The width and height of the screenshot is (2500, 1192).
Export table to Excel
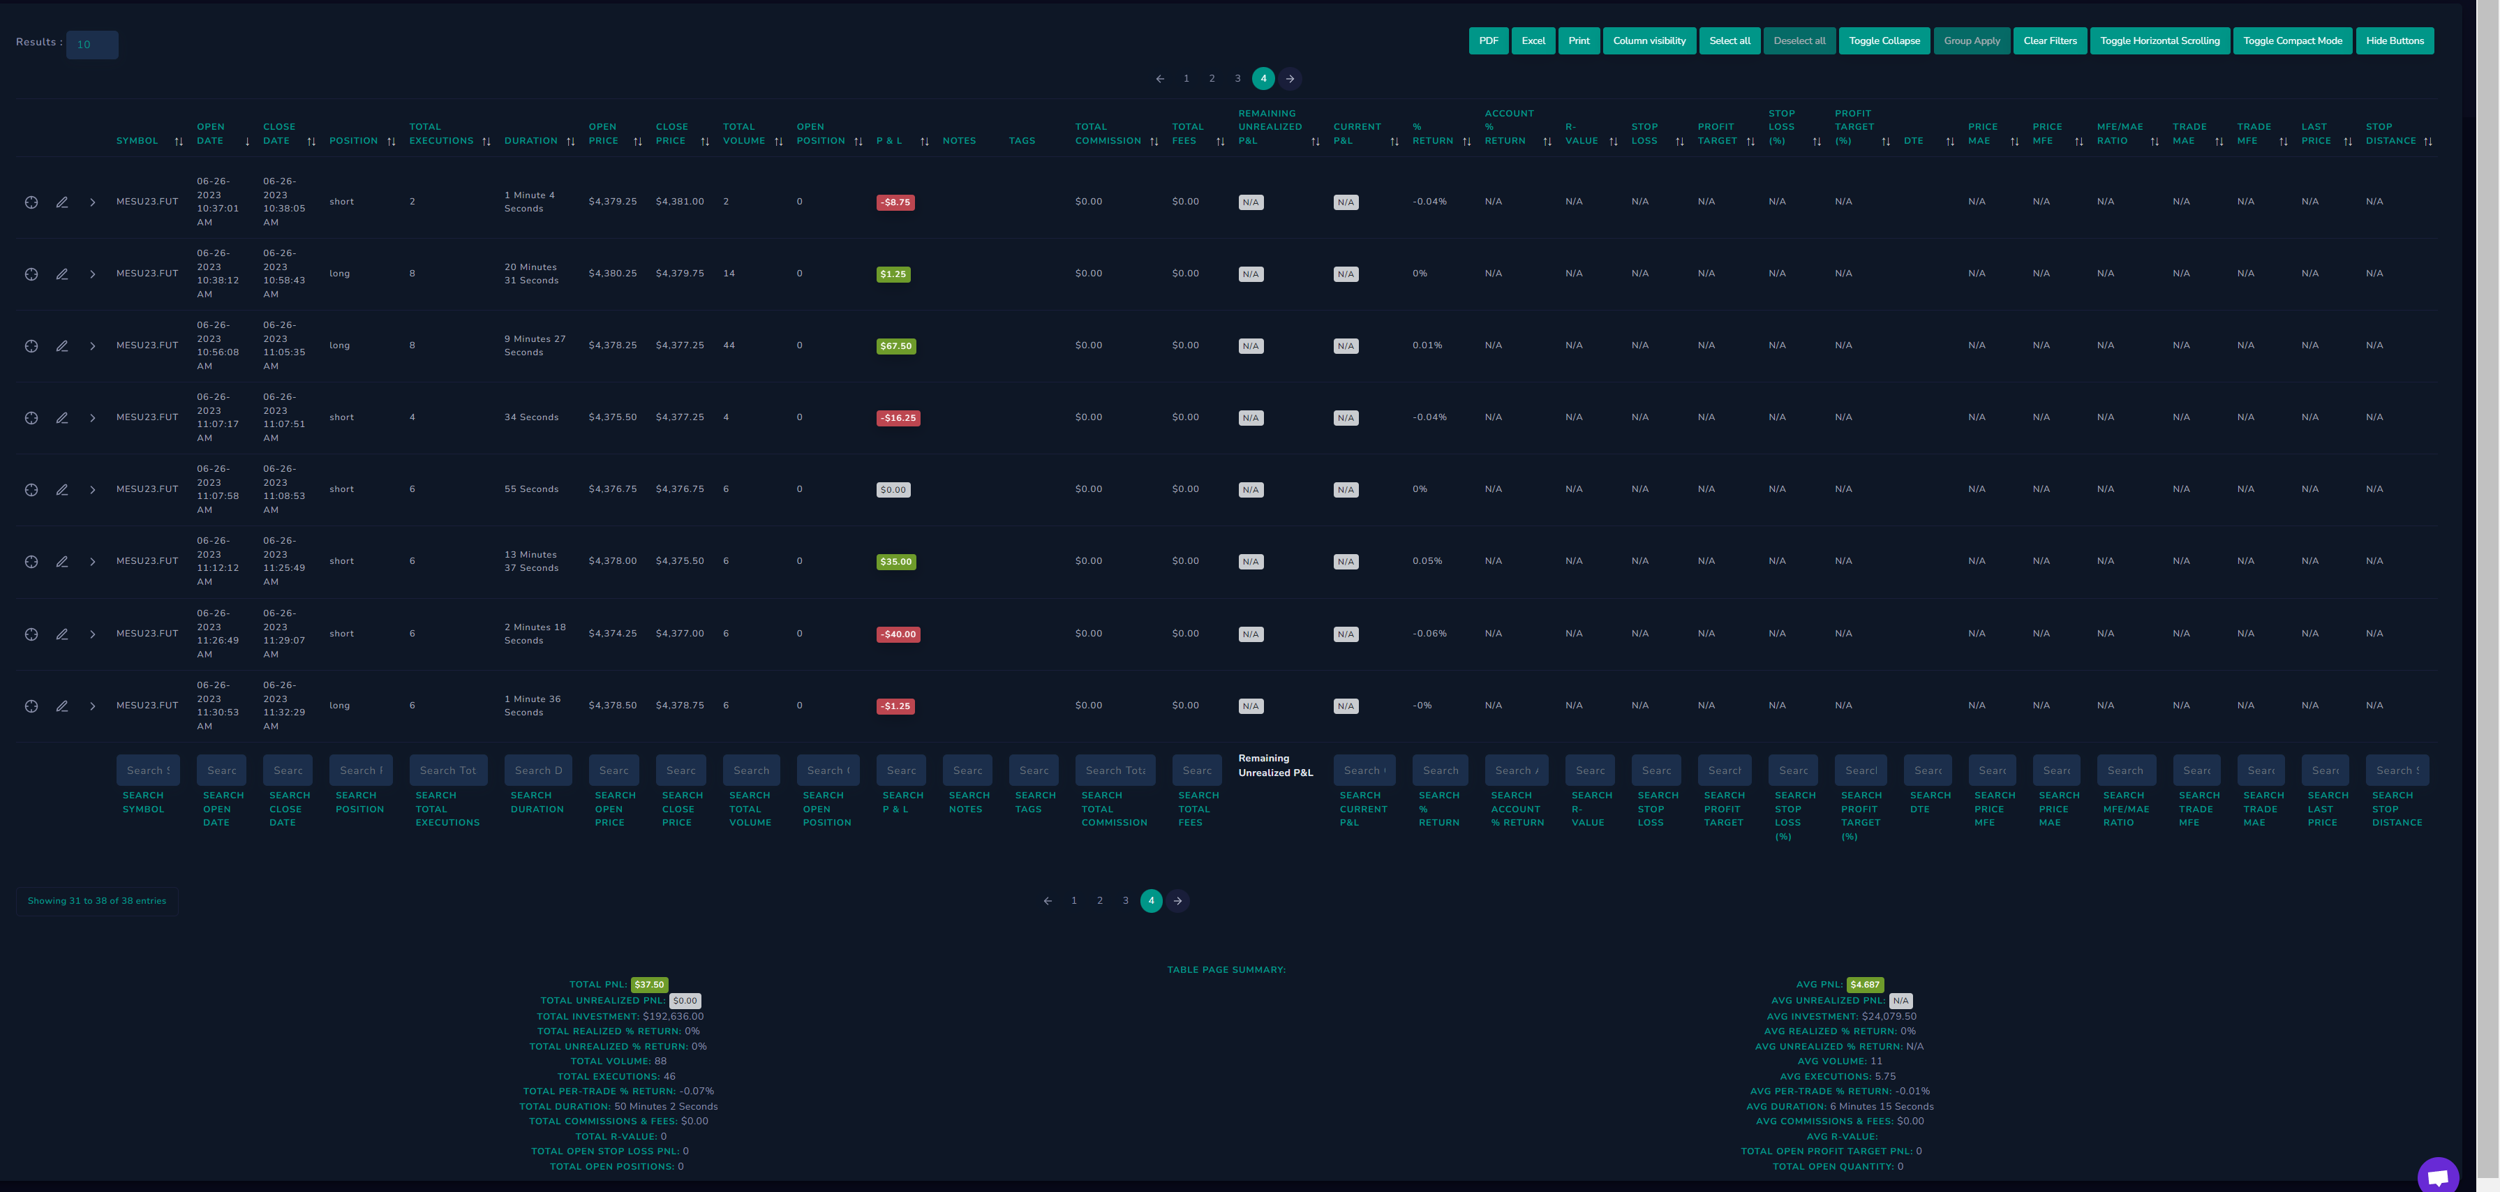tap(1533, 40)
